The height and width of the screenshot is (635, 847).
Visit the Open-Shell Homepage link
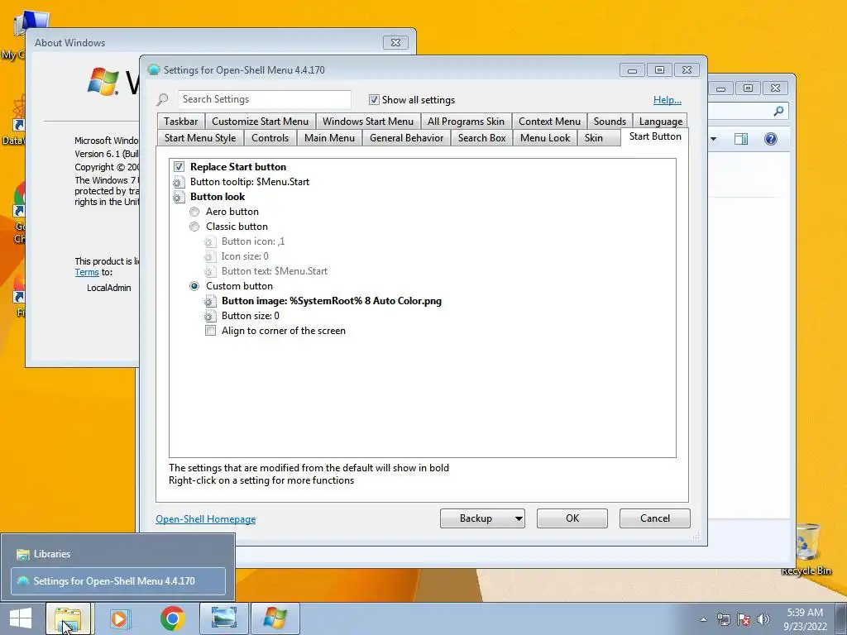(x=206, y=519)
